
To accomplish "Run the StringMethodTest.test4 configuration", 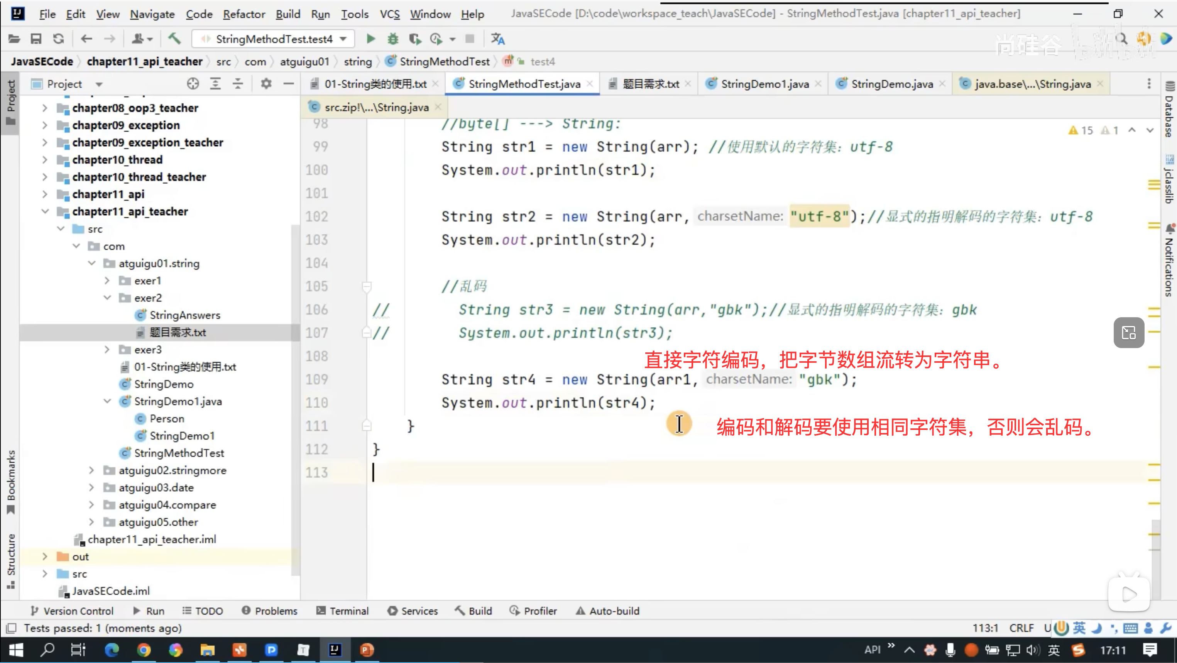I will (370, 39).
